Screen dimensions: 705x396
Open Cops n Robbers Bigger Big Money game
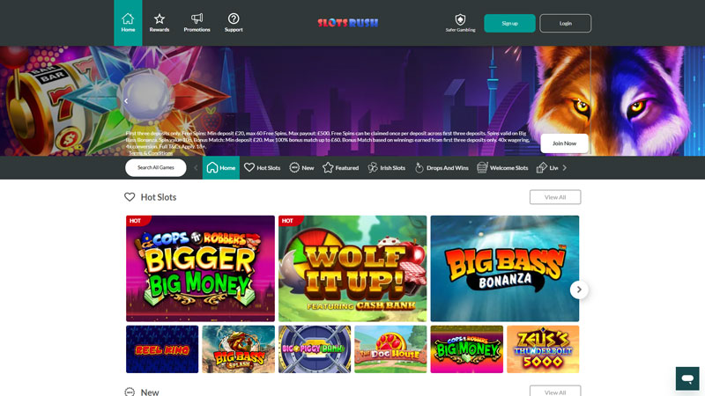point(200,268)
